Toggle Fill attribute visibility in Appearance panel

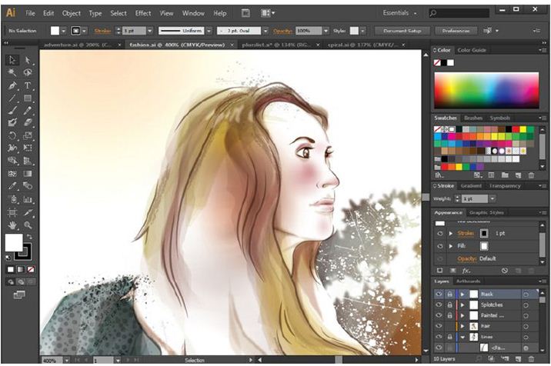point(440,246)
